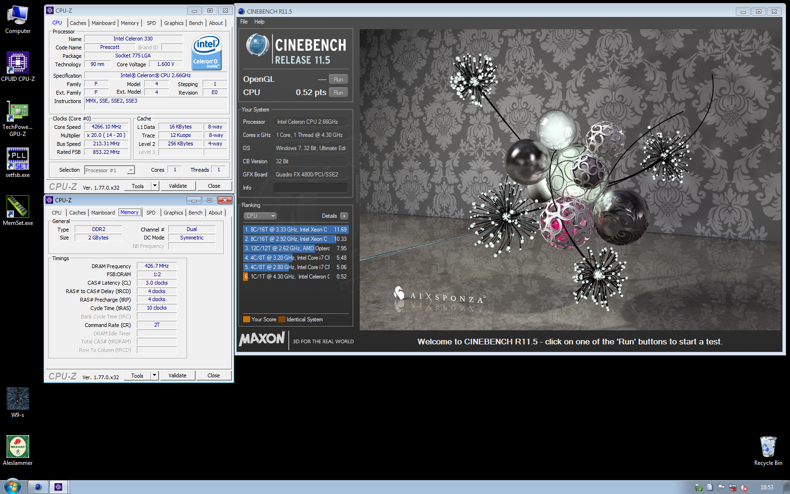Click the DRAM Frequency 426.7 MHz value
790x494 pixels.
[x=157, y=266]
